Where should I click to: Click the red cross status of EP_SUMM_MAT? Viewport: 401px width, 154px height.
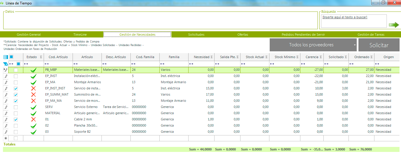click(33, 94)
